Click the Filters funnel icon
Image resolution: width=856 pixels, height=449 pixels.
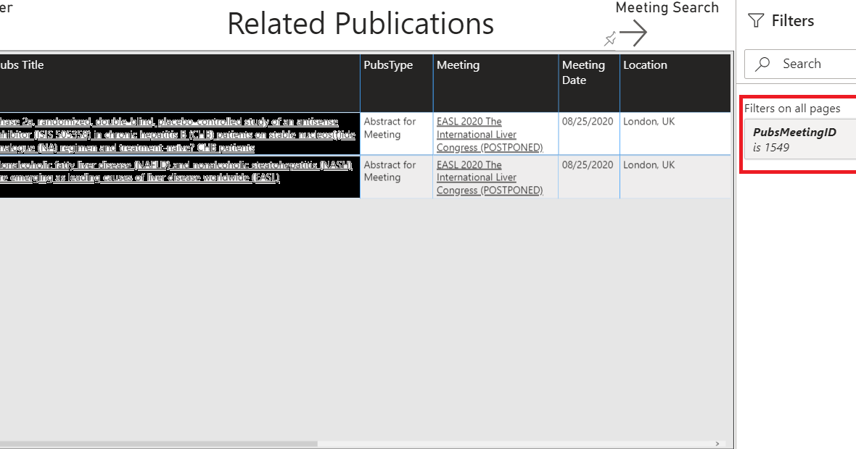tap(757, 20)
